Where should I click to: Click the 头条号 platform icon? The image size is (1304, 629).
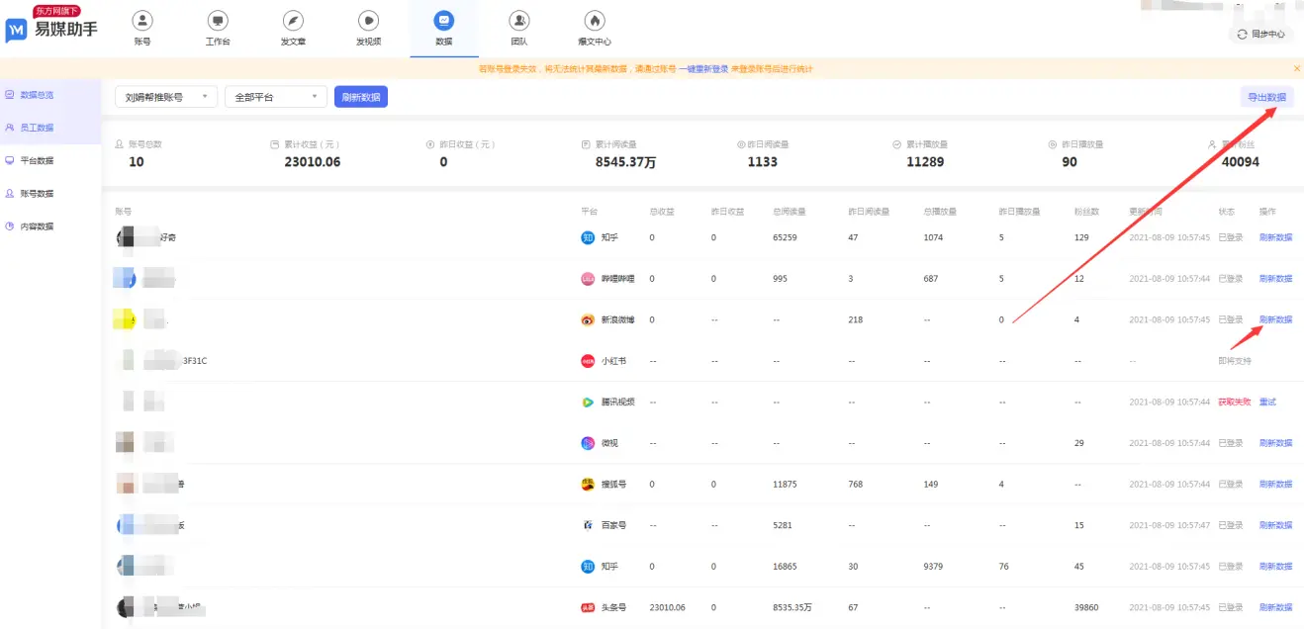588,607
